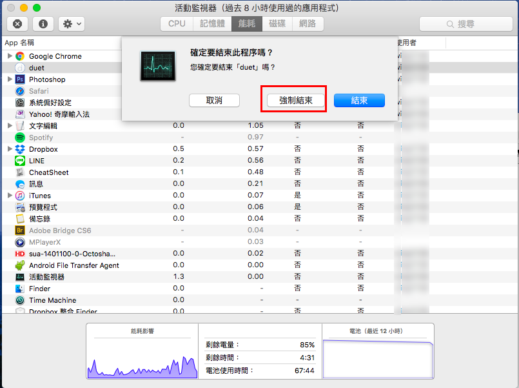Click the Finder face icon
Screen dimensions: 519x388
pos(20,289)
